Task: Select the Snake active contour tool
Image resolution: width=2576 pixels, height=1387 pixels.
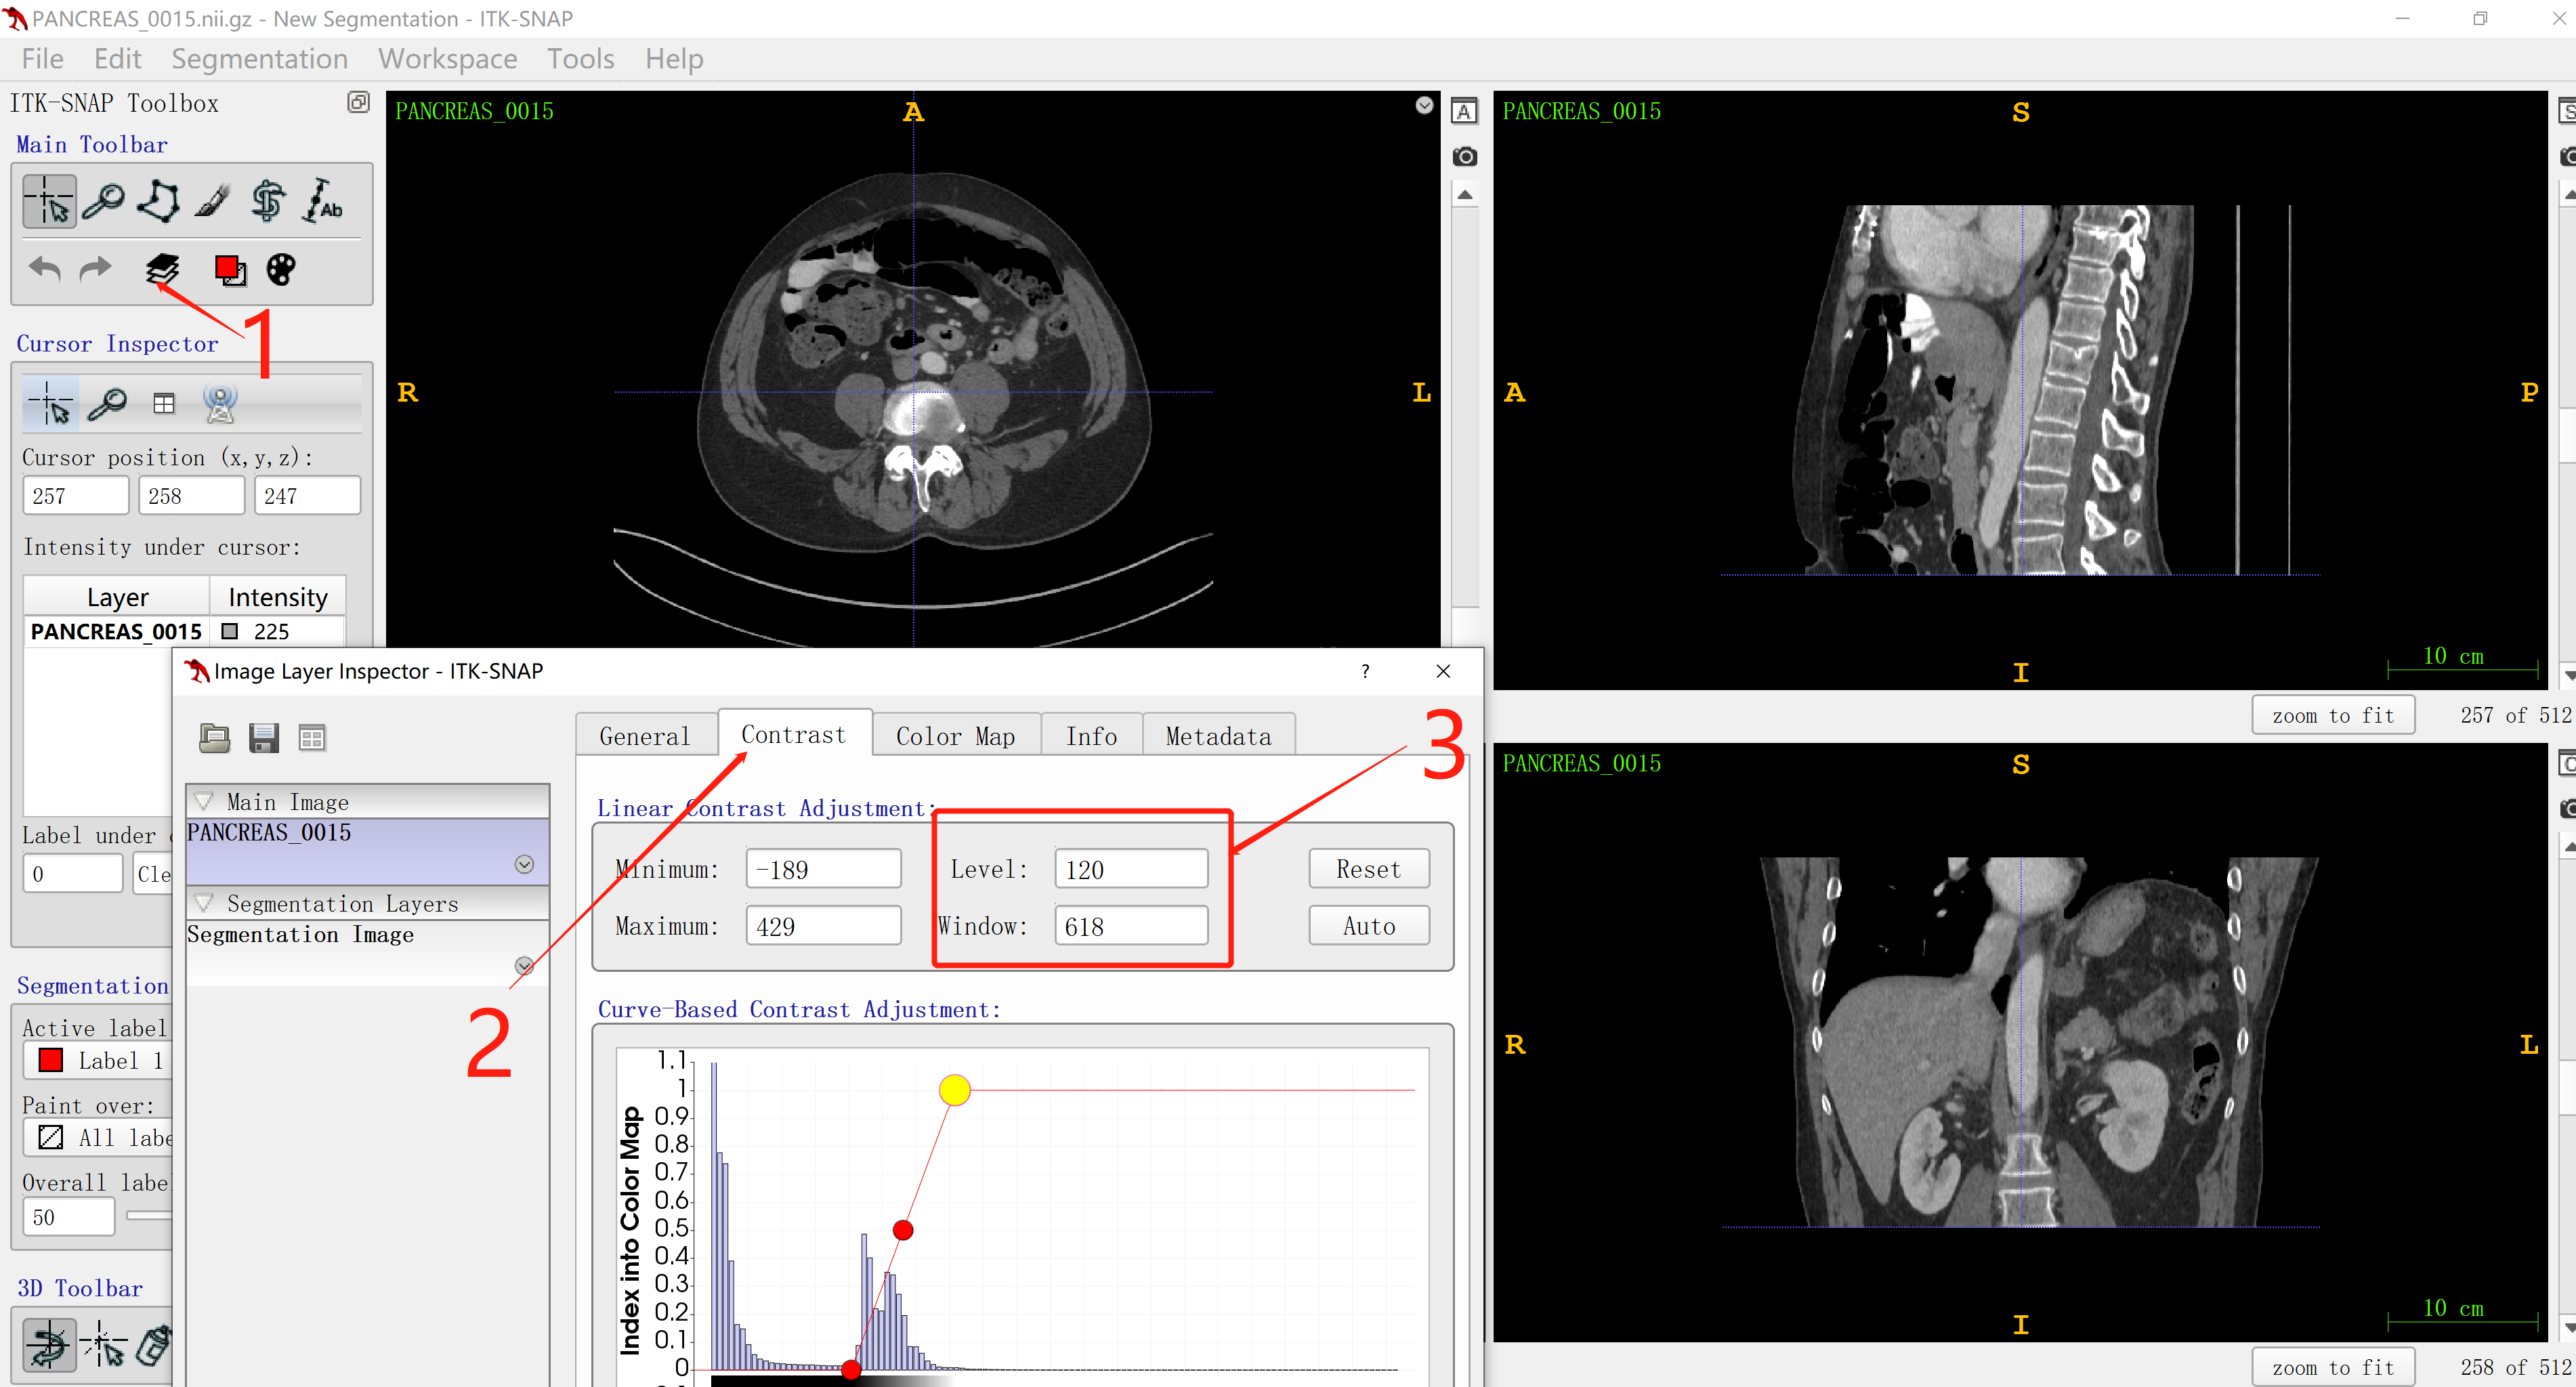Action: [x=267, y=201]
